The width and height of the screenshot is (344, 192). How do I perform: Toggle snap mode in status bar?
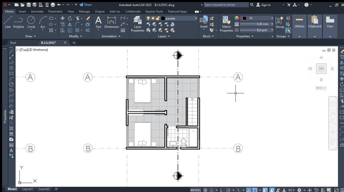212,190
